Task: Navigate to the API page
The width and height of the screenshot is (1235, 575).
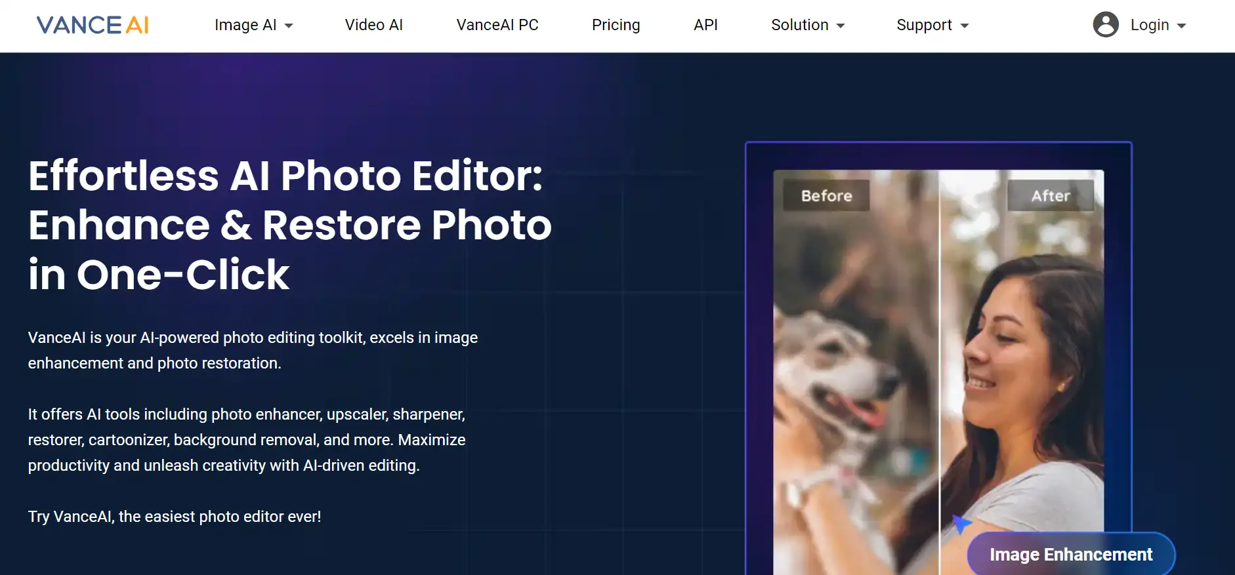Action: click(x=705, y=25)
